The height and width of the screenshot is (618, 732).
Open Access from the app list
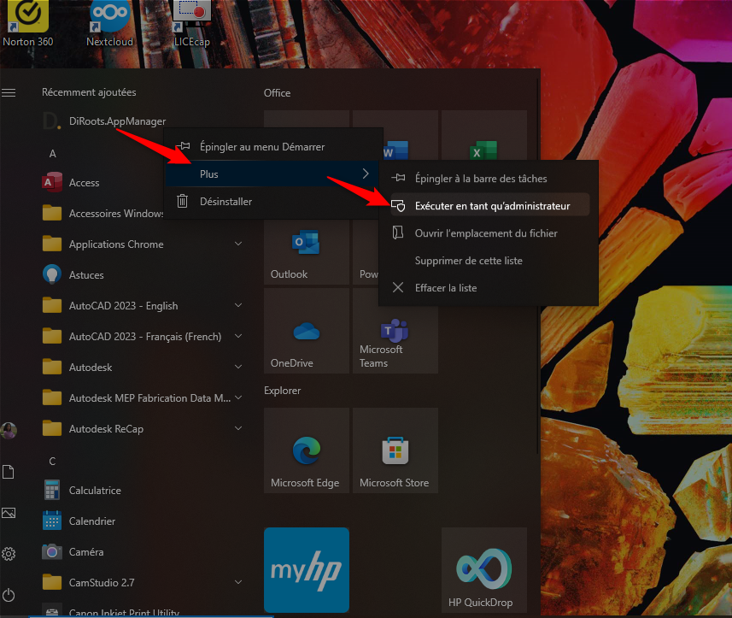[85, 183]
